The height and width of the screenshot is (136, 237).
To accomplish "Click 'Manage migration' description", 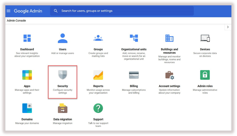I will point(63,123).
